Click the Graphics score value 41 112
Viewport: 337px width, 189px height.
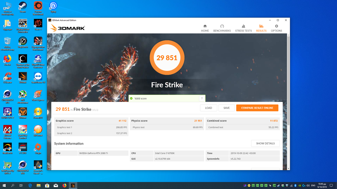[123, 121]
